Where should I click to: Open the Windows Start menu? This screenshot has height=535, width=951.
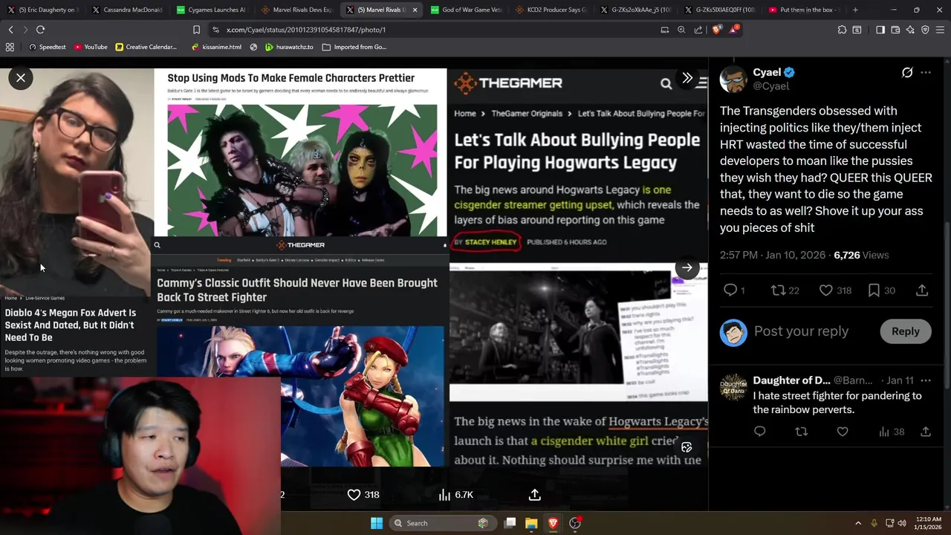377,523
